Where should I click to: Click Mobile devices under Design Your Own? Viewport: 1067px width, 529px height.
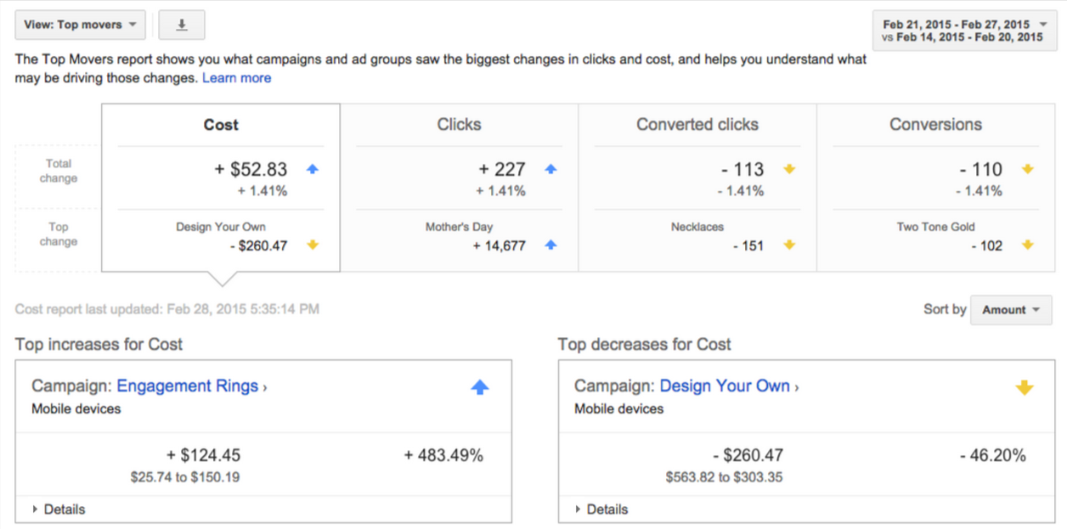coord(619,408)
